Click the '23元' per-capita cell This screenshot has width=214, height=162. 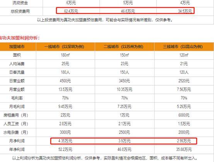[124, 64]
